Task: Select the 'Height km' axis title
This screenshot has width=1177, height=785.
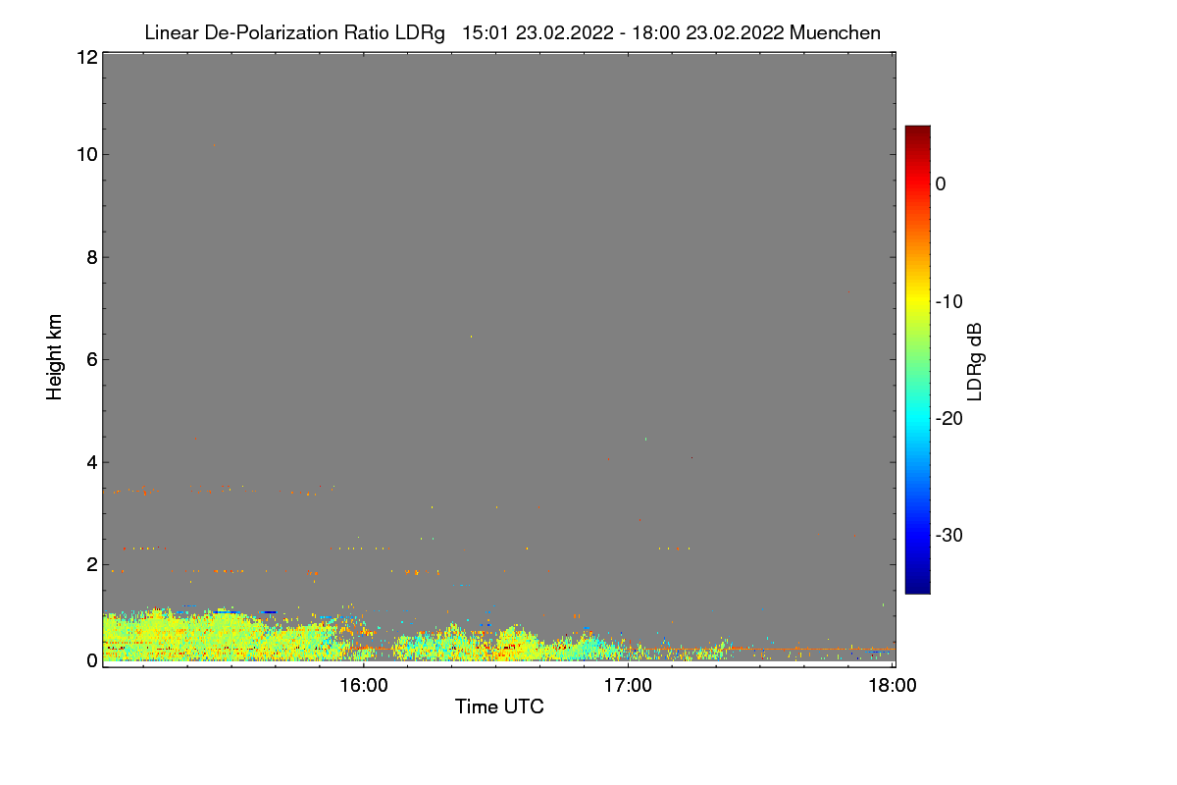Action: coord(55,357)
